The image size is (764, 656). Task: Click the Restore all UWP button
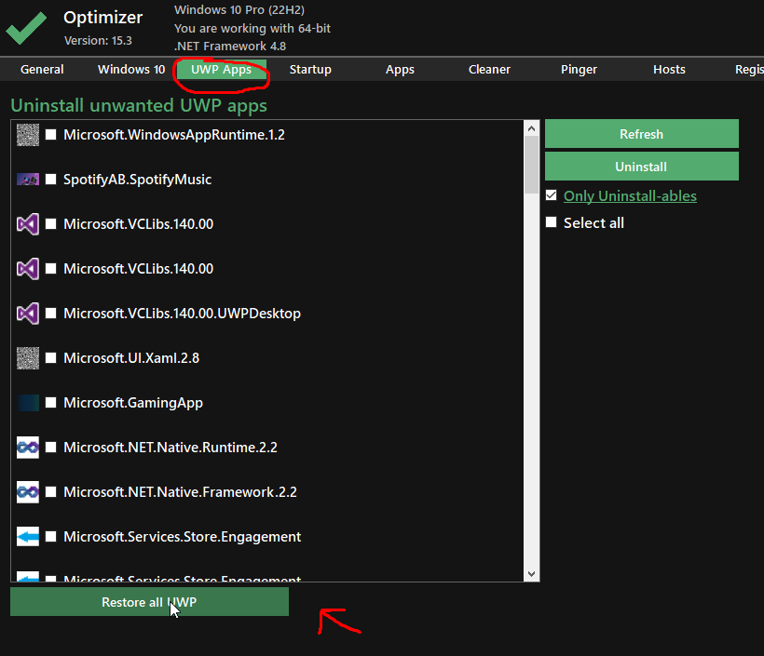(x=150, y=602)
